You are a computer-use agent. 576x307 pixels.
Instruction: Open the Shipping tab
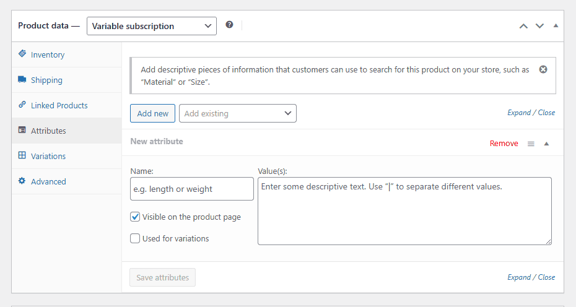pyautogui.click(x=66, y=80)
